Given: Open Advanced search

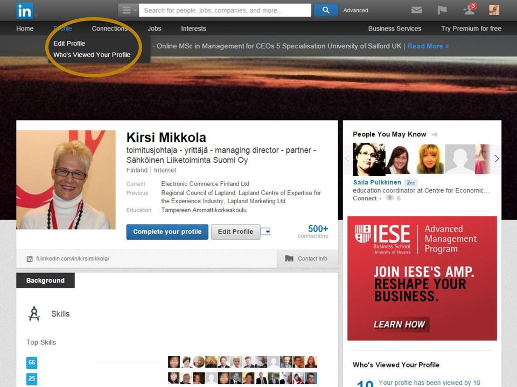Looking at the screenshot, I should 355,11.
